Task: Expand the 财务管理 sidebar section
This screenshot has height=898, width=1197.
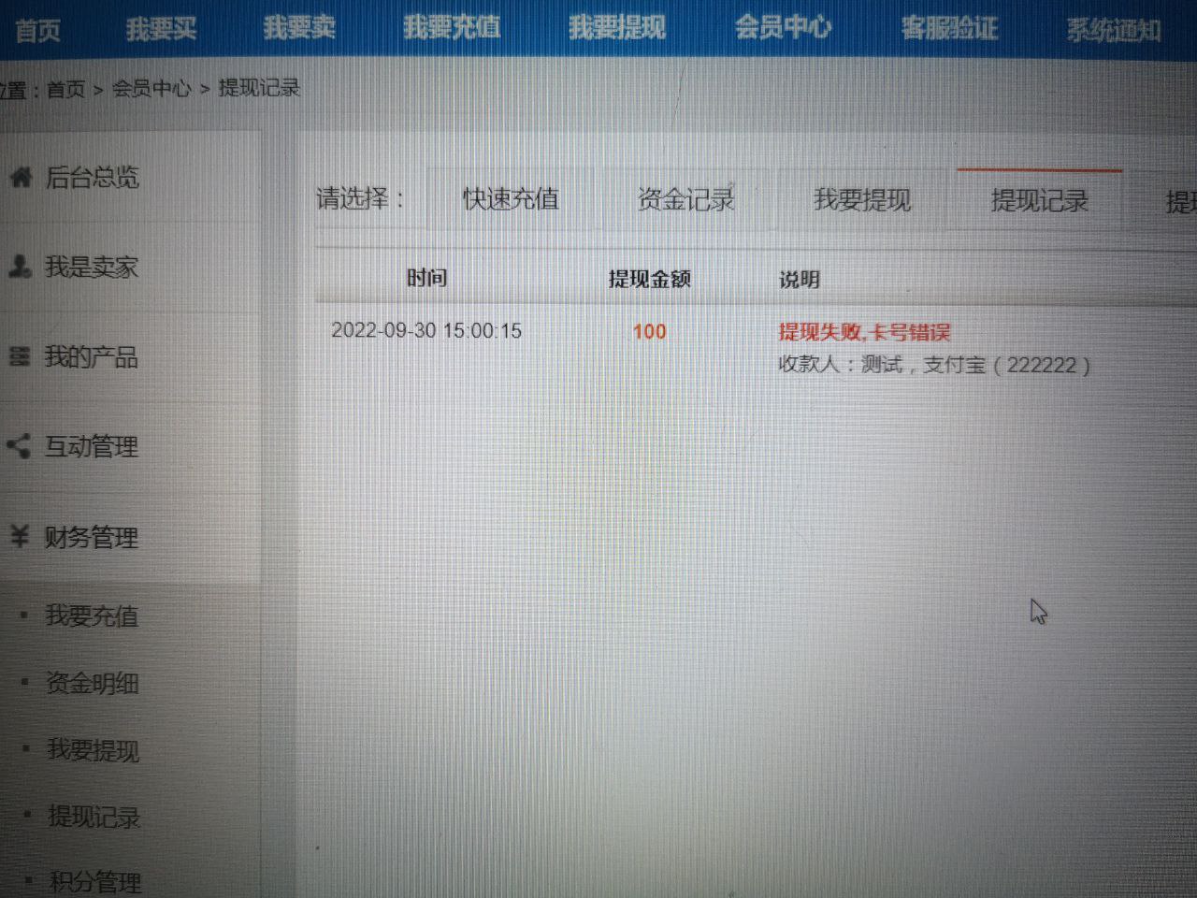Action: pos(91,537)
